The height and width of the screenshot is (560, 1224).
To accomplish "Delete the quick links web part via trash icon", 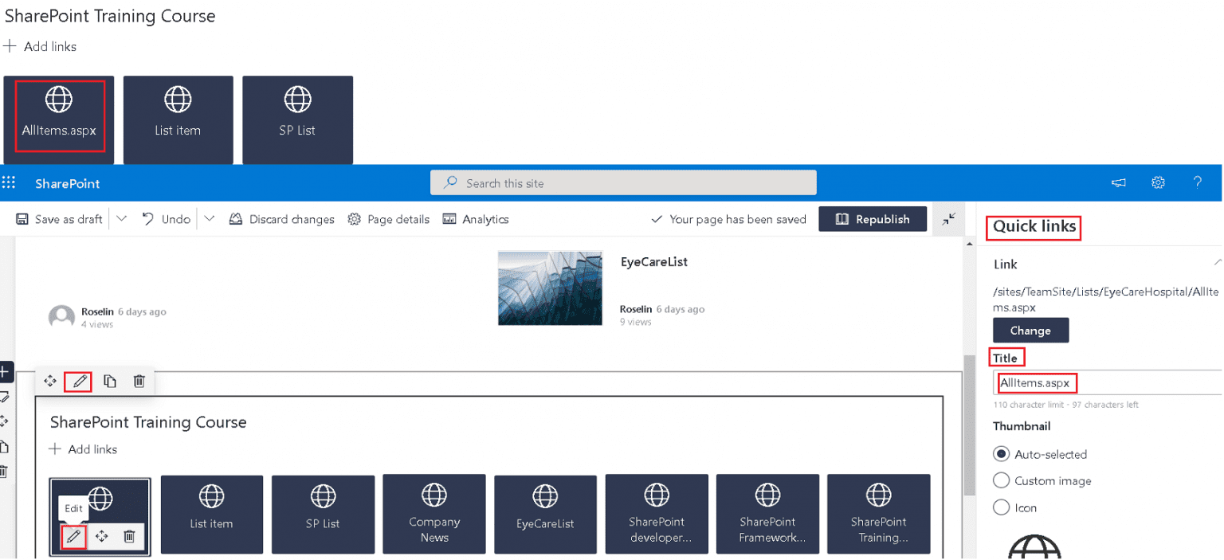I will point(139,381).
